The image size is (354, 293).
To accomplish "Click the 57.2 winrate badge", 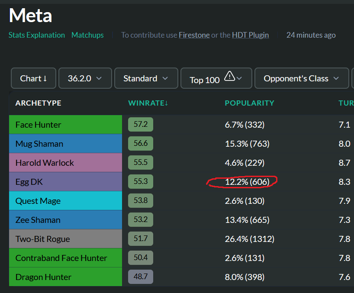I will [140, 124].
